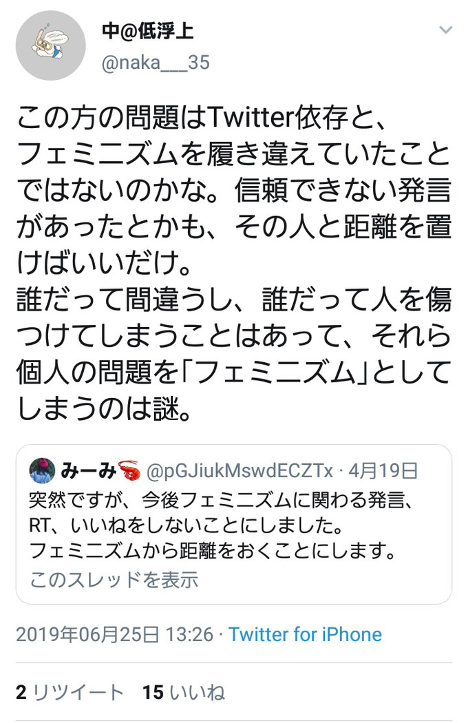Show this thread via このスレッドを表示
Screen dimensions: 468x723
point(114,580)
